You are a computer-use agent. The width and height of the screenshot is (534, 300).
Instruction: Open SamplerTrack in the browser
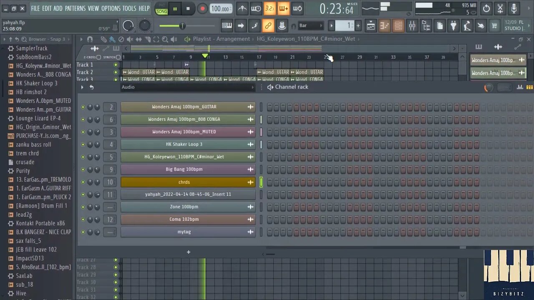pos(32,48)
